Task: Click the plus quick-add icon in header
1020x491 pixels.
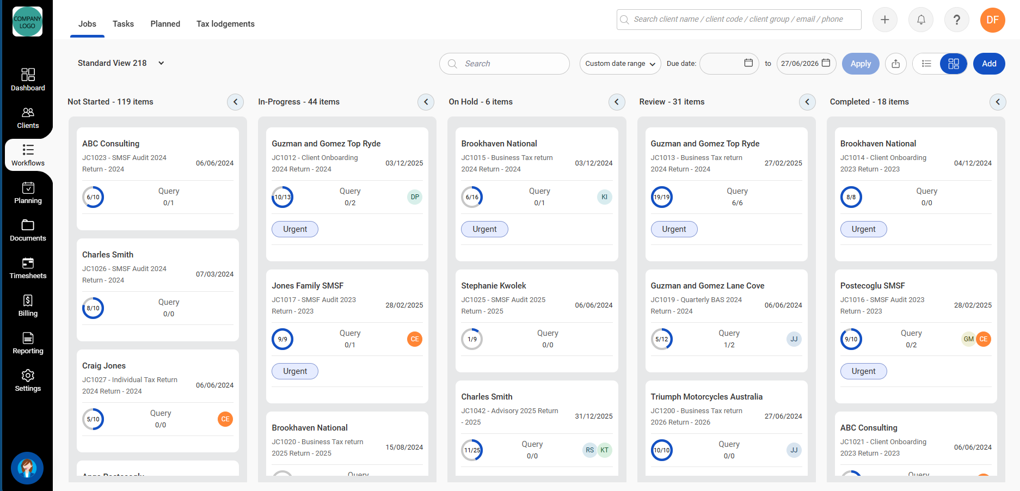Action: 885,20
